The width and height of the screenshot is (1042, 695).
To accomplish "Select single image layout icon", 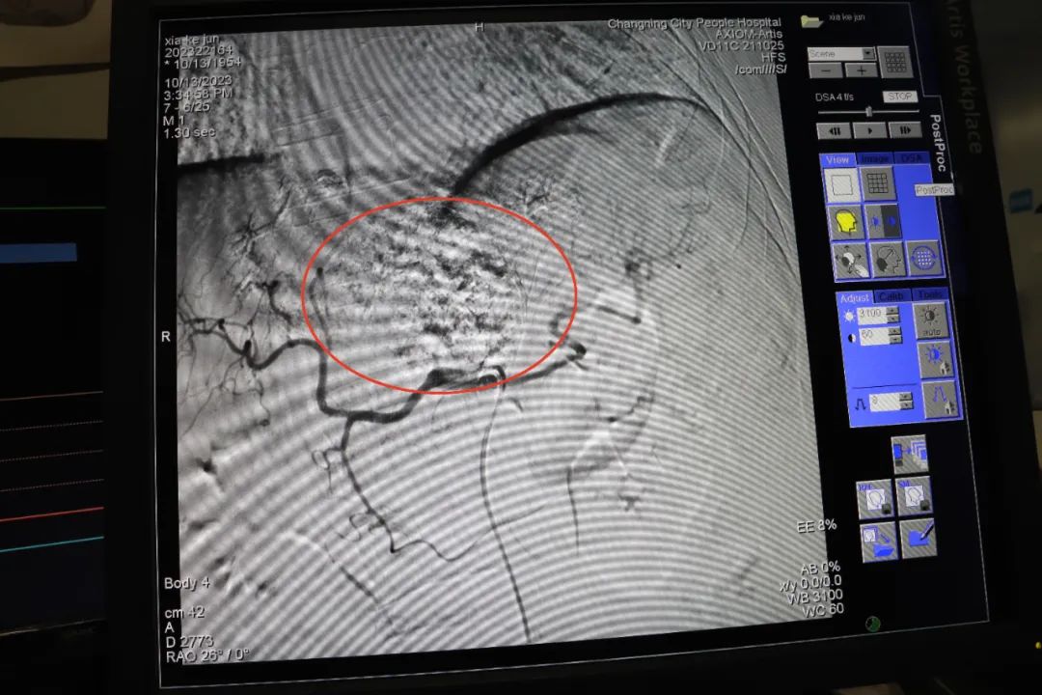I will 841,185.
